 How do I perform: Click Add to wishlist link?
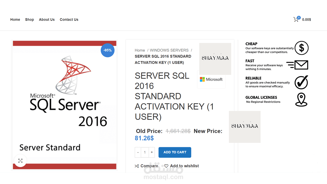click(184, 166)
